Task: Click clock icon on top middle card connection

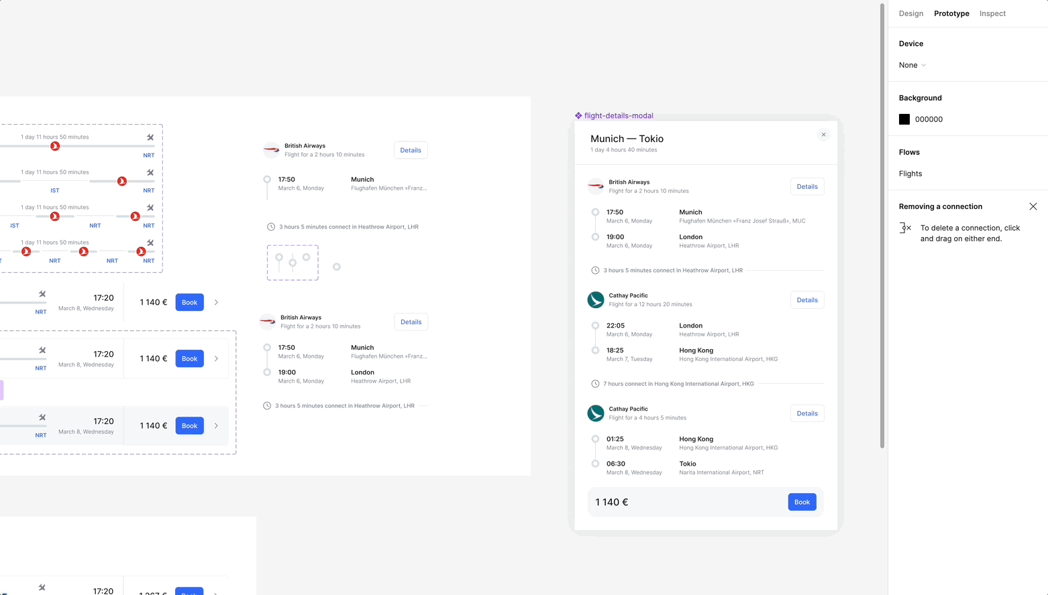Action: tap(271, 226)
